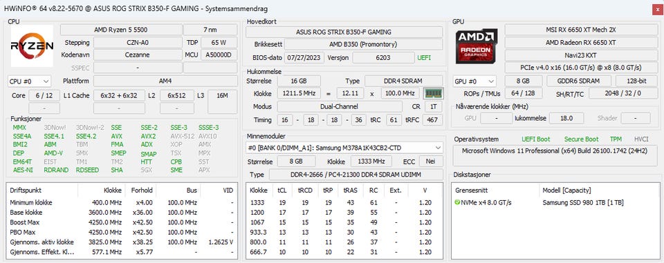
Task: Click the AM4 platform field
Action: coord(165,81)
